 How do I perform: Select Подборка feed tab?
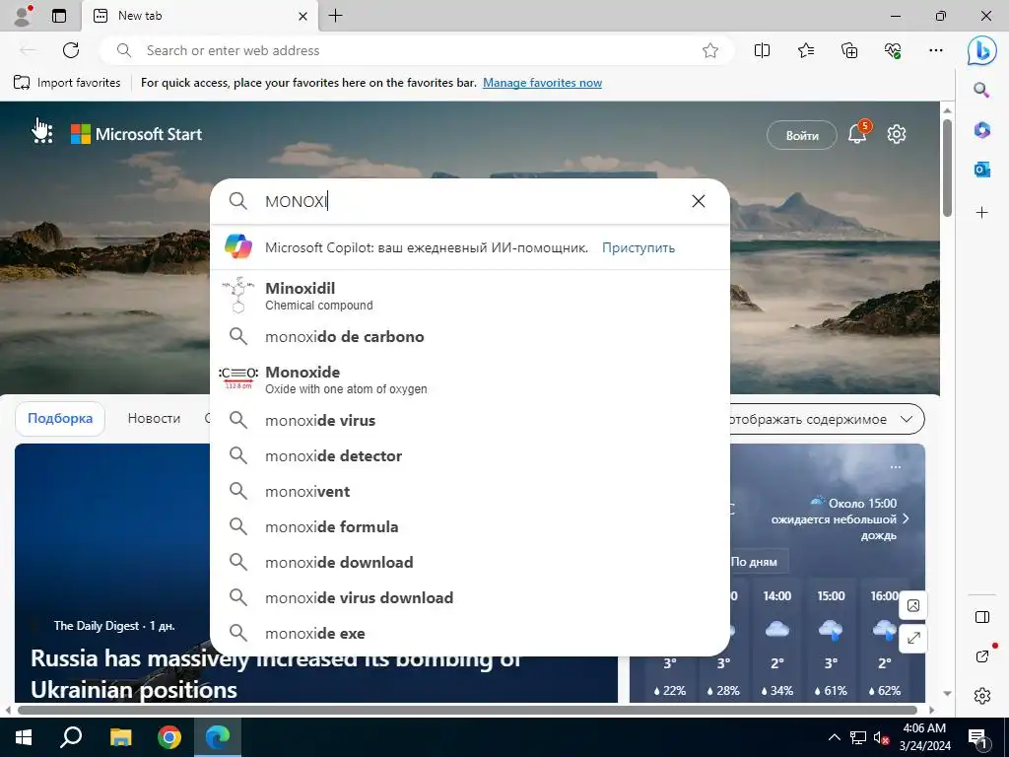pos(60,418)
